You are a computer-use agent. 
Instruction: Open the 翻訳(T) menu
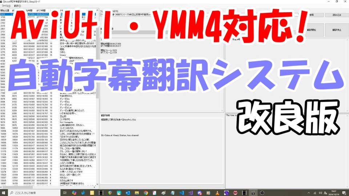17,6
